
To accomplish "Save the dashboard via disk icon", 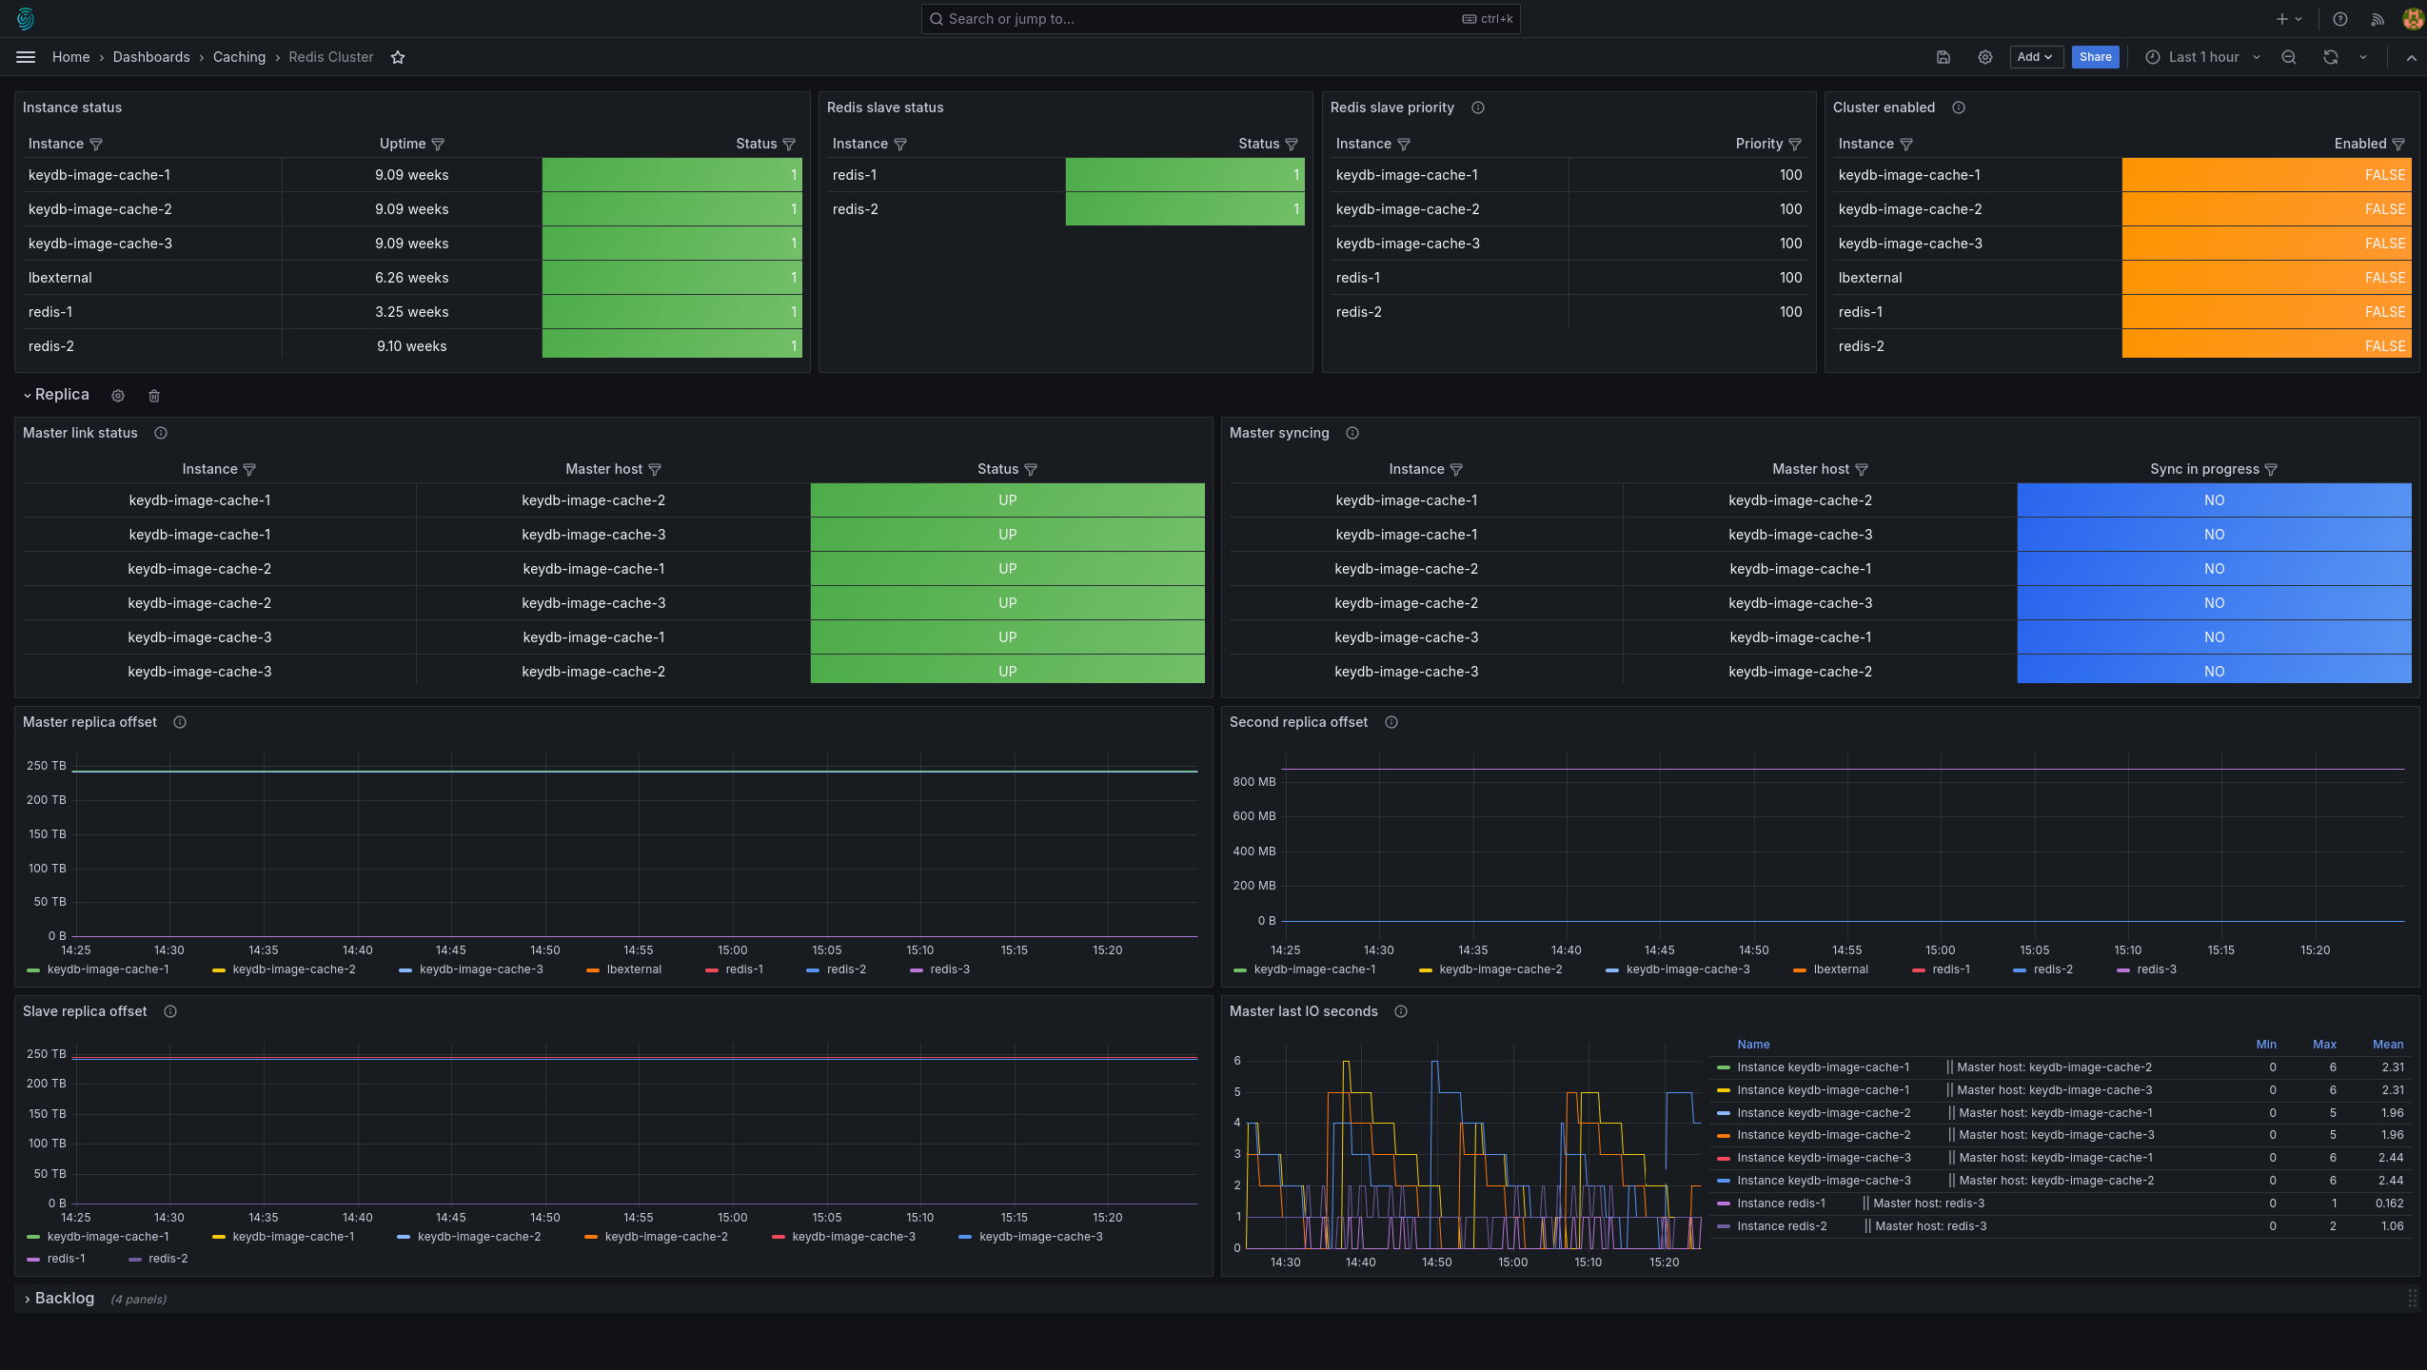I will pos(1944,57).
